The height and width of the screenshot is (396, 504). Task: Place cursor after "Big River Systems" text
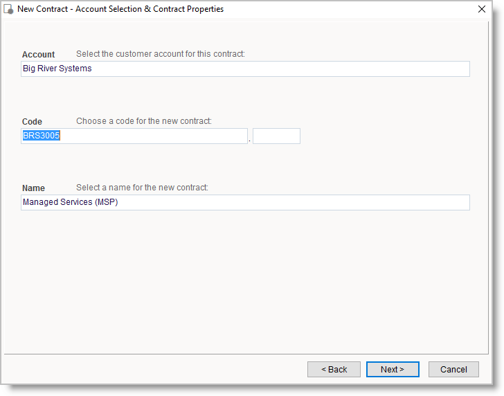[93, 69]
